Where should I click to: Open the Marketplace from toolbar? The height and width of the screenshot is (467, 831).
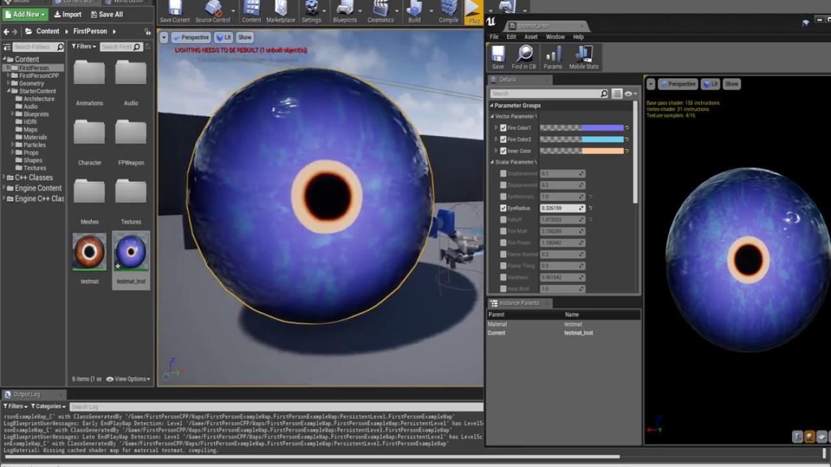tap(280, 12)
